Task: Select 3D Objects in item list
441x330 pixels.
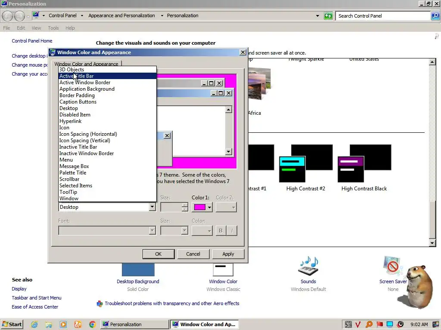Action: pyautogui.click(x=107, y=70)
